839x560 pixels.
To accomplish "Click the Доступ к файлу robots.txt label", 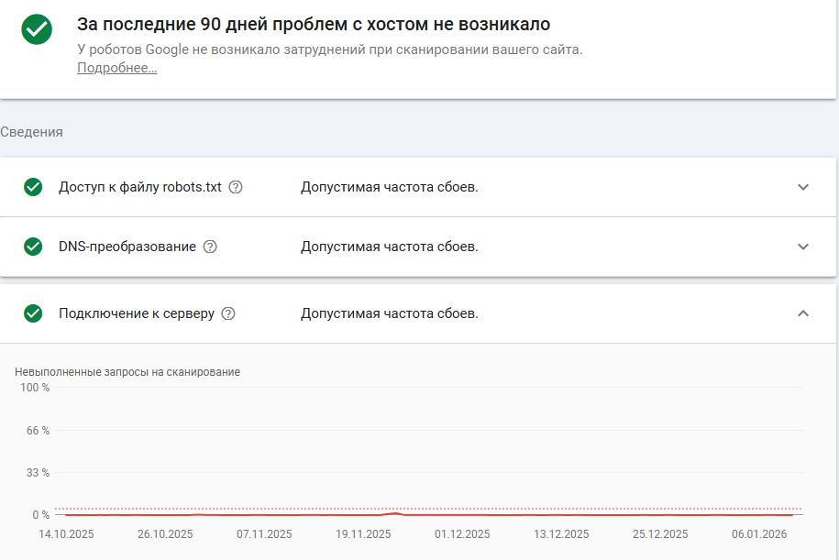I will [x=140, y=187].
